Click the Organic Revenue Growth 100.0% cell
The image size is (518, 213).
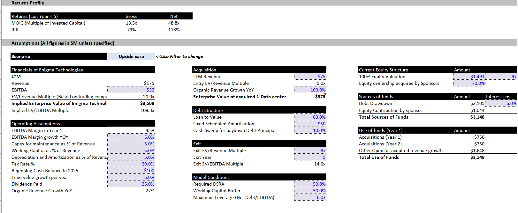click(310, 90)
